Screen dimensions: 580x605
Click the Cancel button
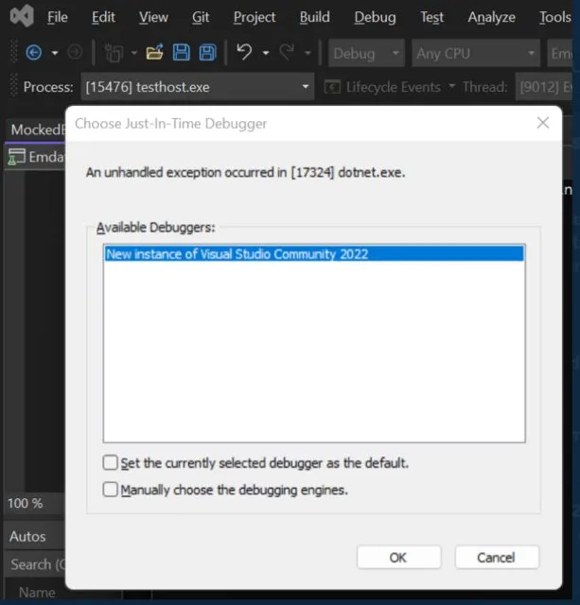(497, 557)
